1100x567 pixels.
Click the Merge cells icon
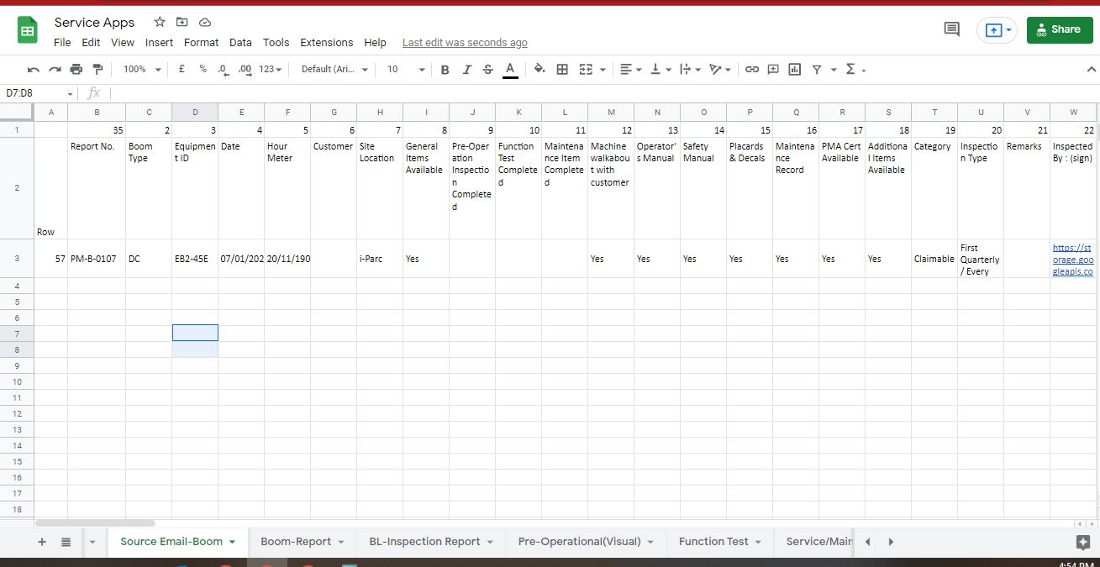(586, 70)
